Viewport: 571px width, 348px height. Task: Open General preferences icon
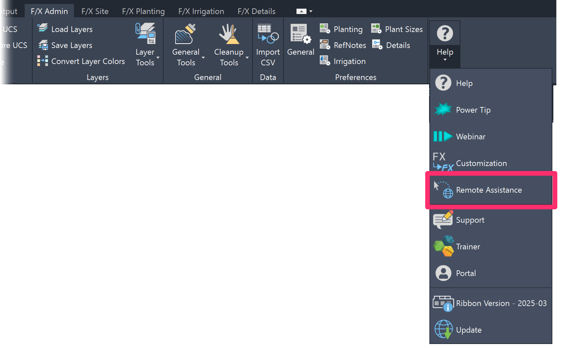coord(300,33)
